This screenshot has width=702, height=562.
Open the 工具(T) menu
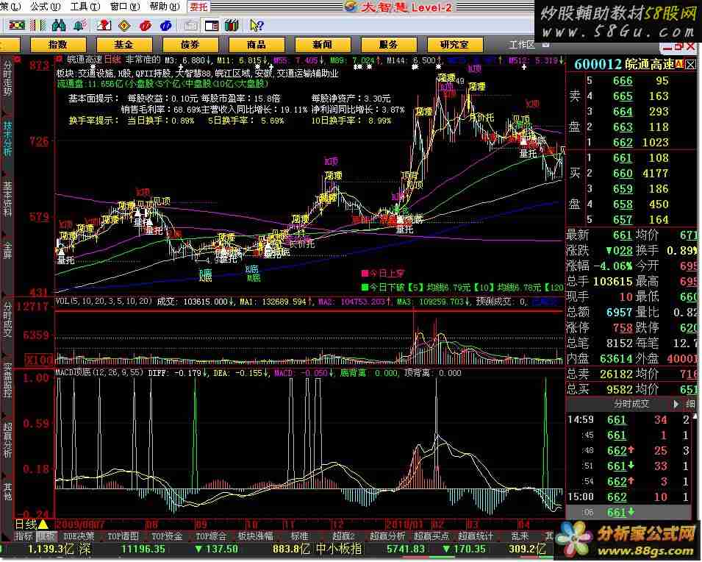tap(85, 7)
